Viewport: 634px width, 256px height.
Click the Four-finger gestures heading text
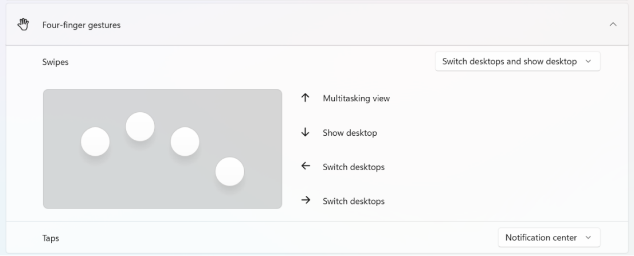pyautogui.click(x=81, y=25)
